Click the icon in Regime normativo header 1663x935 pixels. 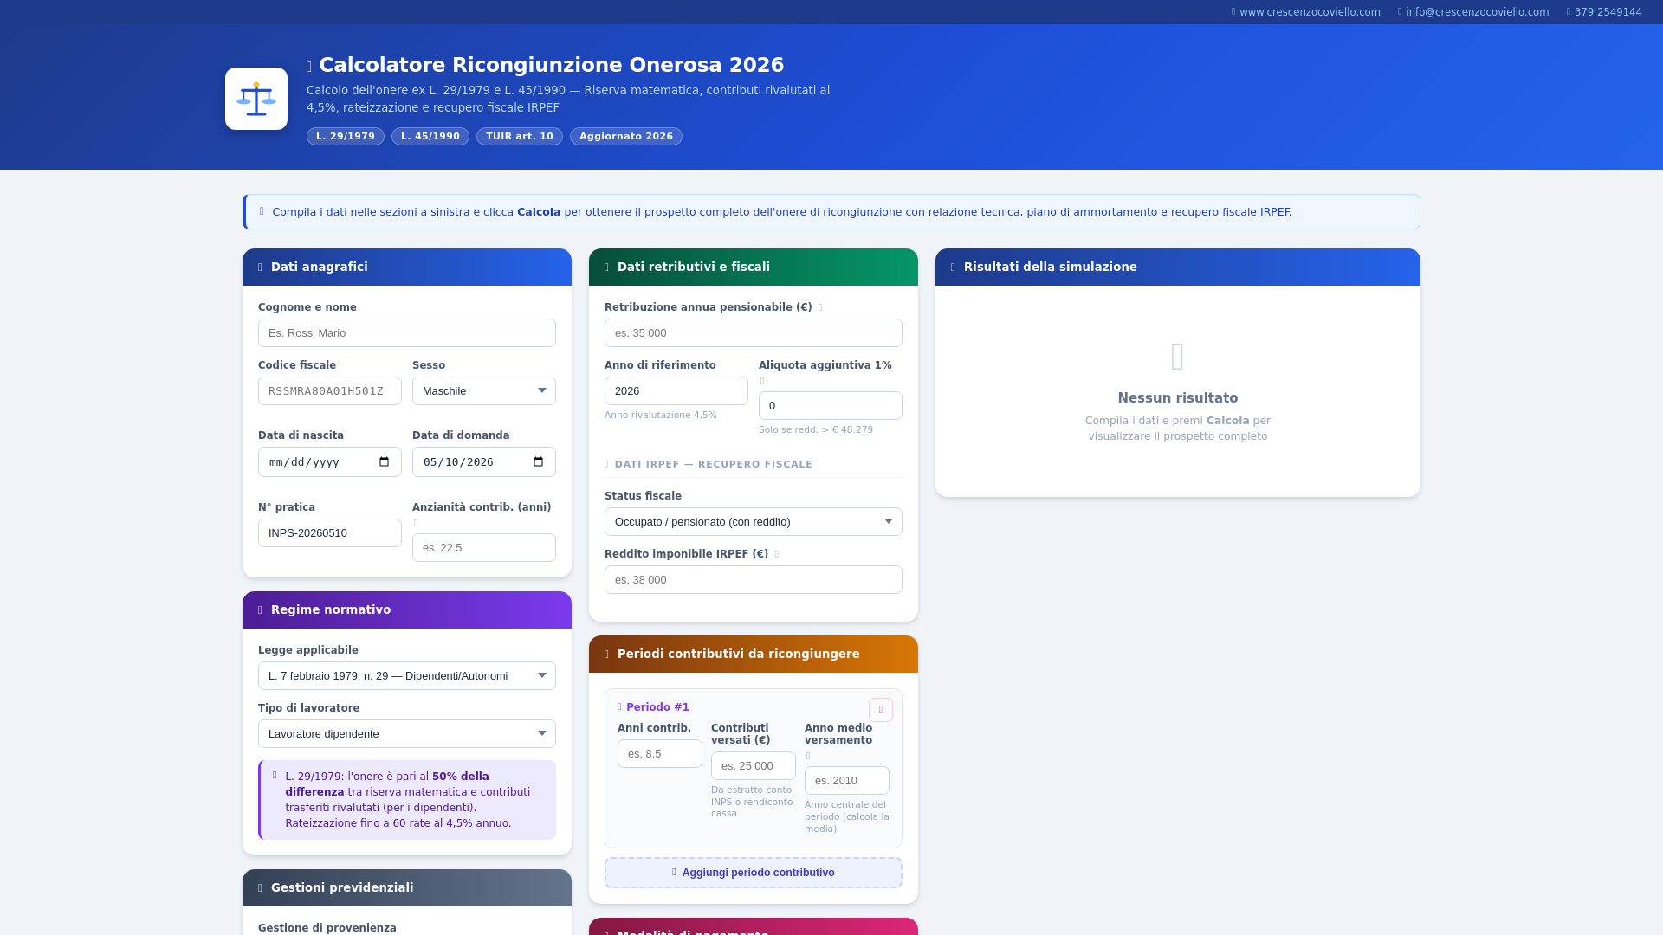[260, 610]
